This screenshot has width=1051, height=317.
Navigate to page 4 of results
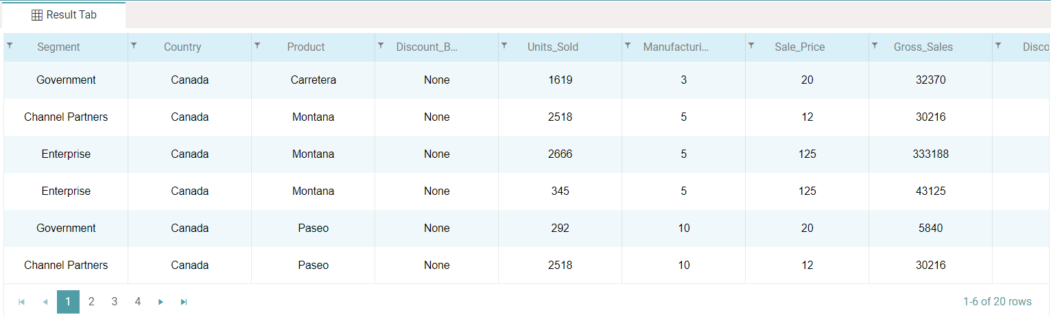(x=138, y=302)
